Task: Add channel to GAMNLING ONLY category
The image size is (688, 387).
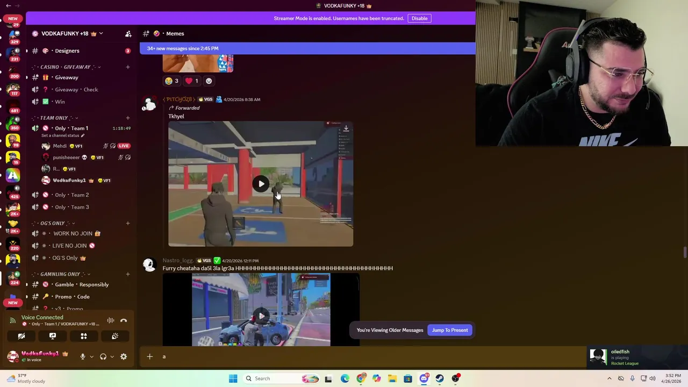Action: pos(128,274)
